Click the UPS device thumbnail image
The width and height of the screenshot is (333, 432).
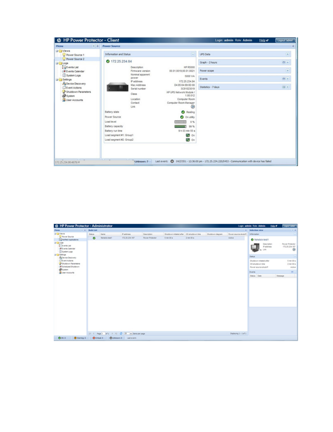tap(118, 87)
